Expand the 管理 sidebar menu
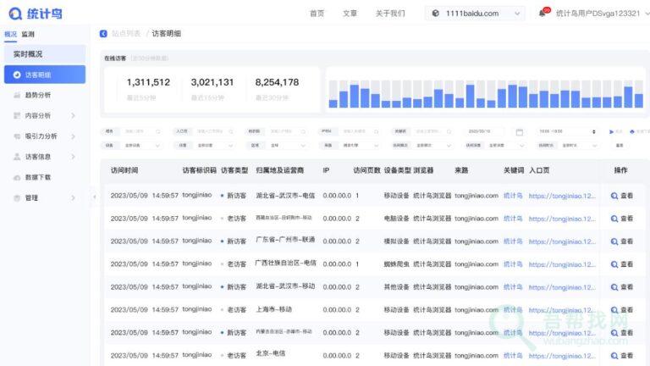The image size is (650, 366). pos(74,198)
